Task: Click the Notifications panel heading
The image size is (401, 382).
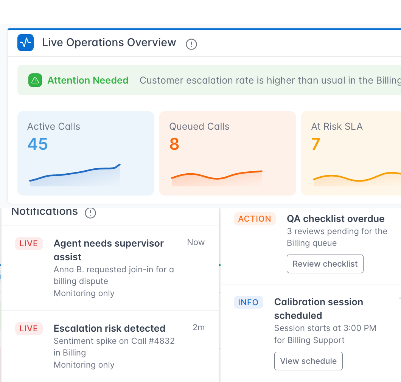Action: pyautogui.click(x=45, y=211)
